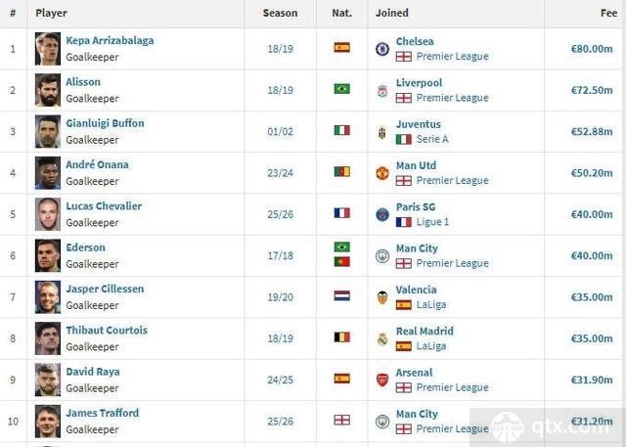This screenshot has width=626, height=447.
Task: Click the Juventus club crest icon
Action: tap(382, 132)
